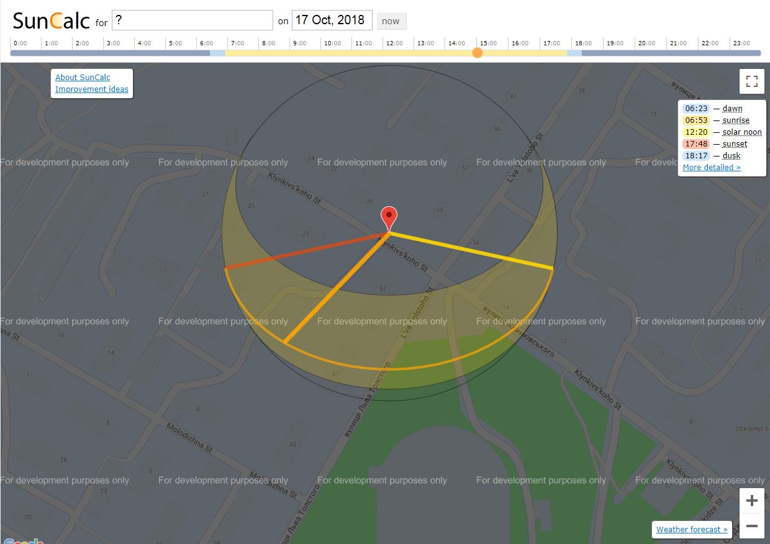Click the dawn time 06:23
This screenshot has width=770, height=544.
tap(696, 109)
